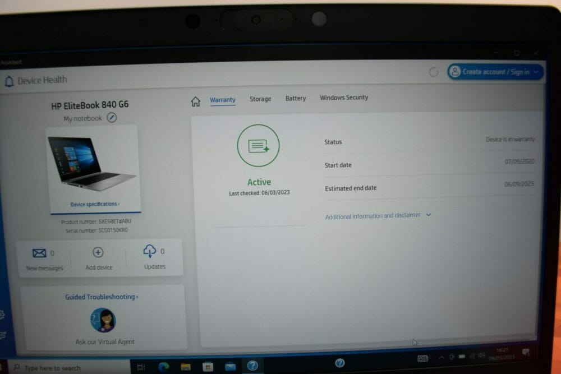The width and height of the screenshot is (561, 374).
Task: Open Task View on the taskbar
Action: pos(141,367)
